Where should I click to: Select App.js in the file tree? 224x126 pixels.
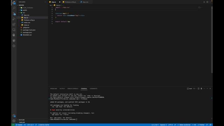(x=26, y=17)
